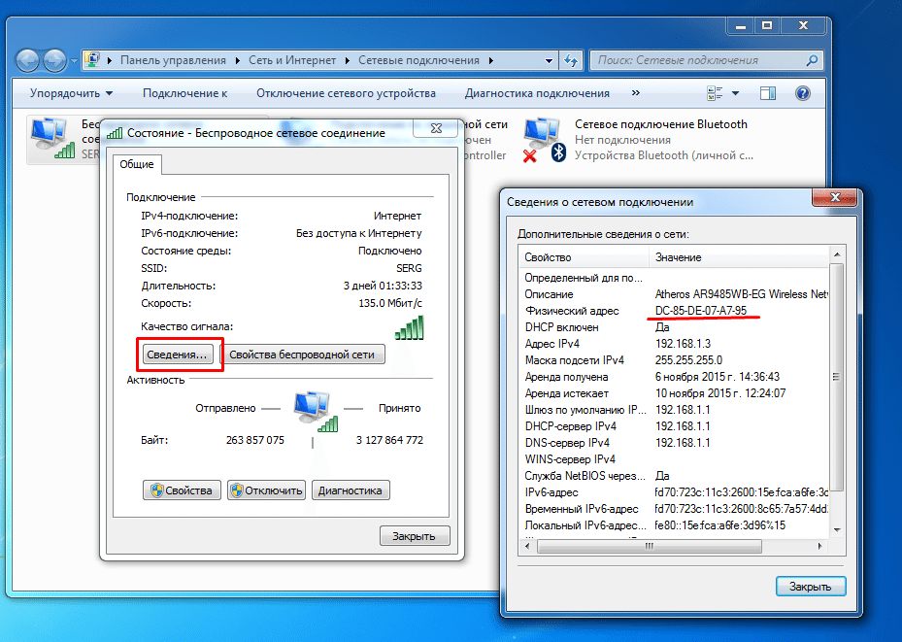Expand the toolbar overflow chevron »

[635, 93]
